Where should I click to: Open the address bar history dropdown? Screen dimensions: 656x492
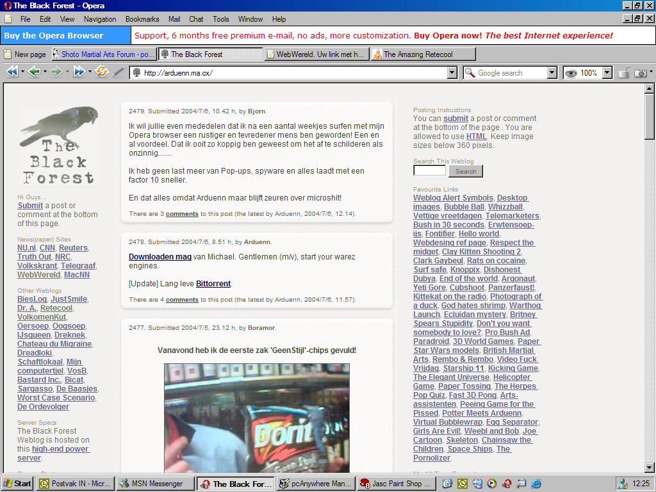[452, 73]
